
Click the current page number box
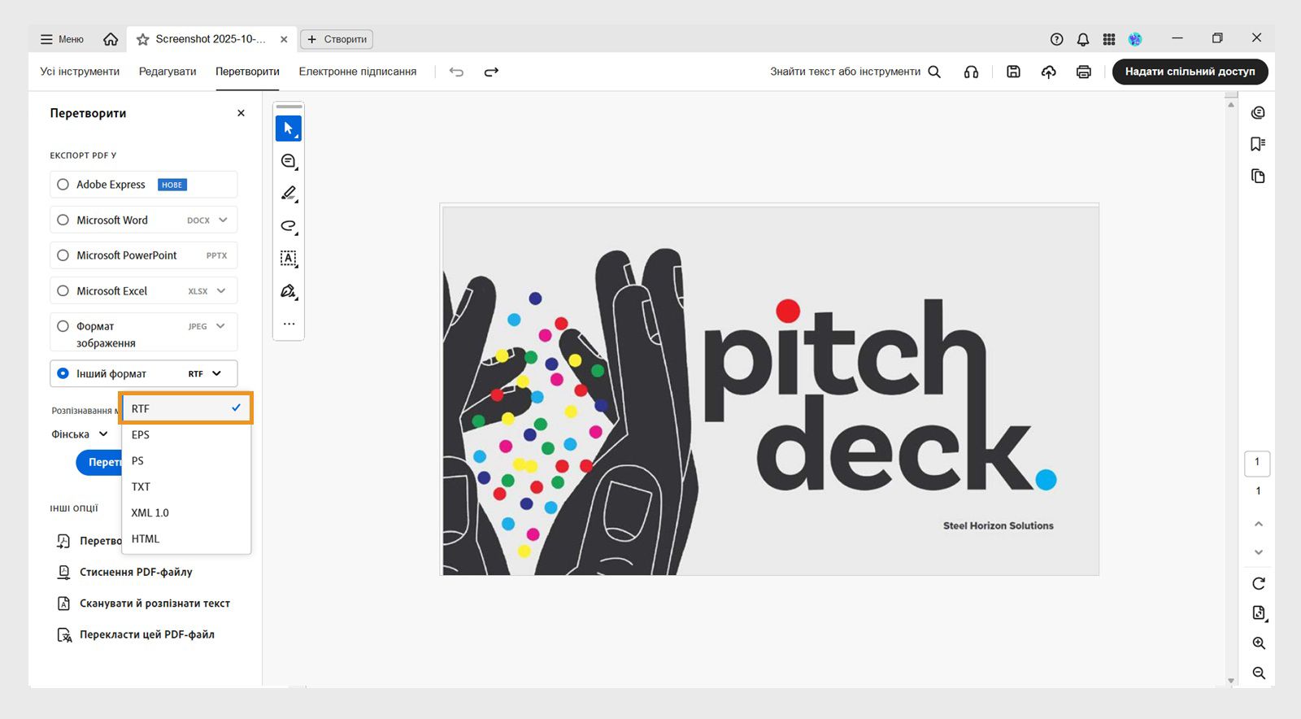coord(1257,463)
